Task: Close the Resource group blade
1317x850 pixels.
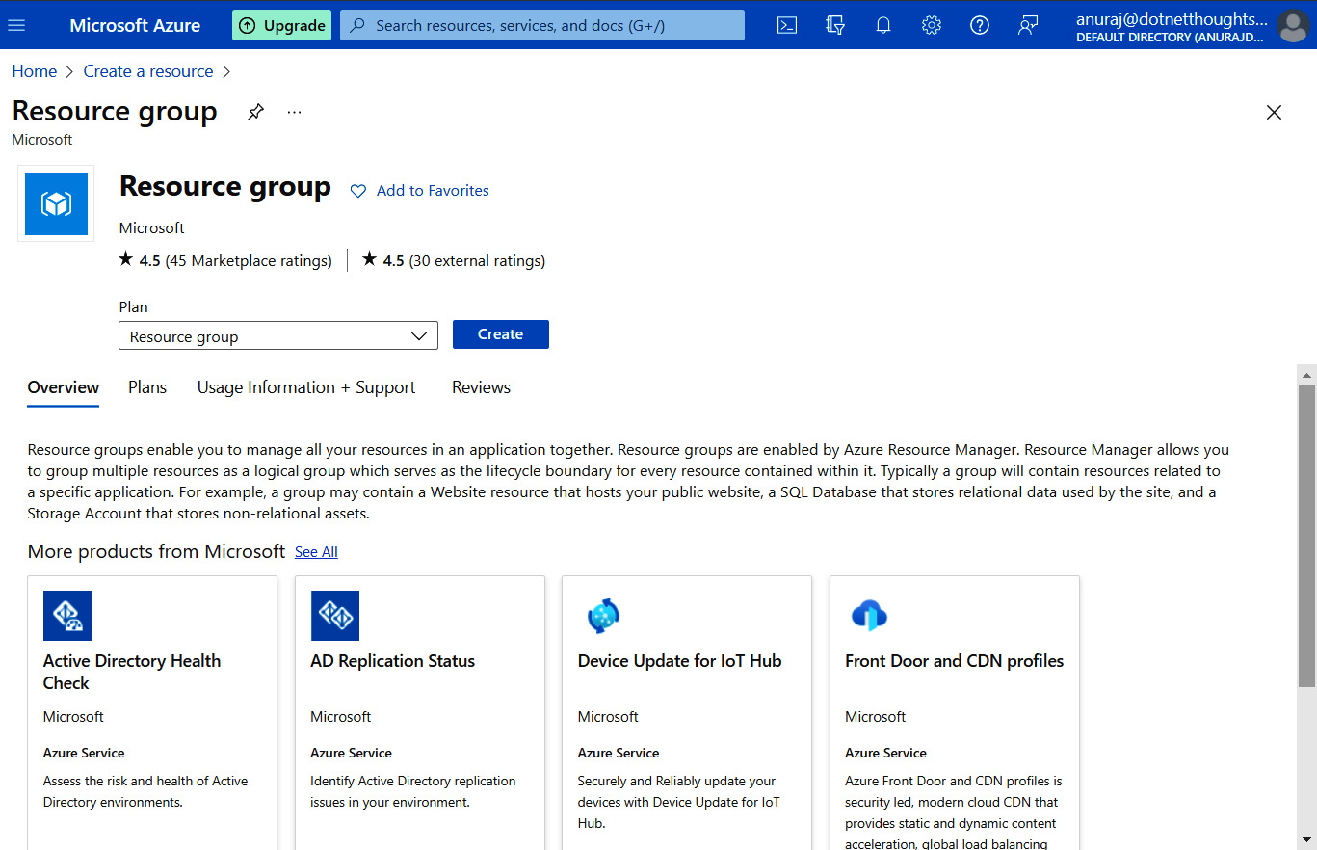Action: click(x=1274, y=112)
